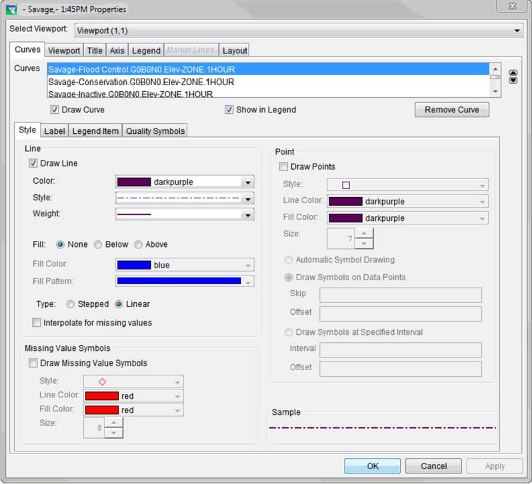The image size is (532, 484).
Task: Select the Above fill radio button
Action: tap(138, 244)
